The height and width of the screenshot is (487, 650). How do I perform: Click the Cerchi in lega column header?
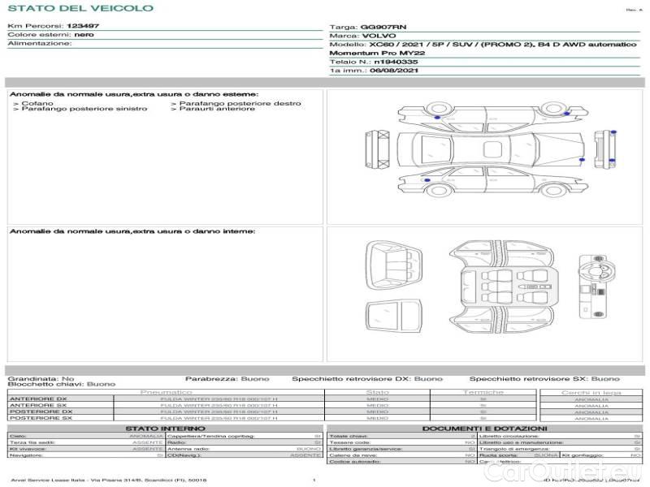coord(591,392)
